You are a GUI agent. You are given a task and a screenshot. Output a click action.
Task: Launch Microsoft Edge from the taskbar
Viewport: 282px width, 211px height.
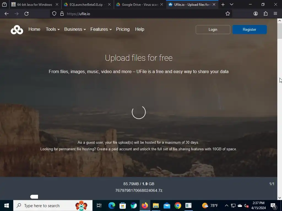pyautogui.click(x=112, y=206)
